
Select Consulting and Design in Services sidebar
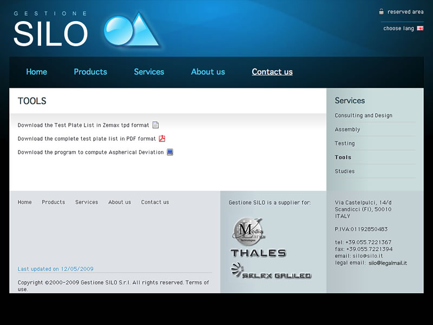363,115
